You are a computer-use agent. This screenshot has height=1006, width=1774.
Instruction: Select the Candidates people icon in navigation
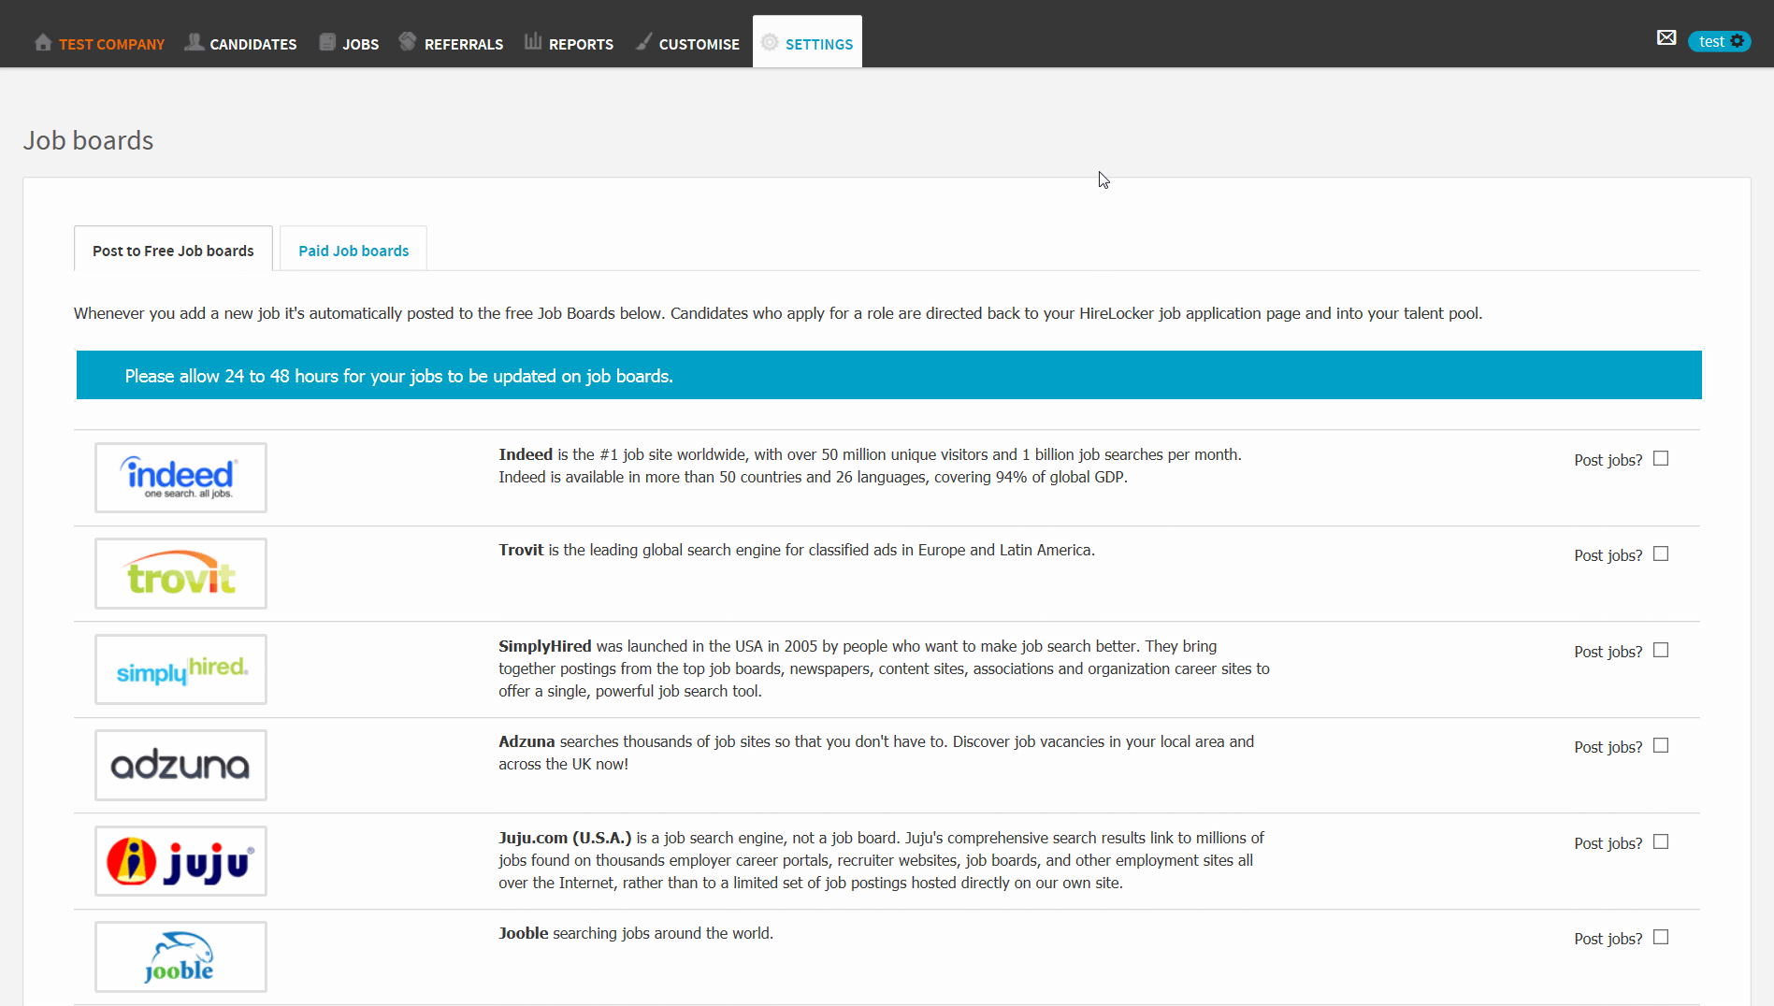194,41
